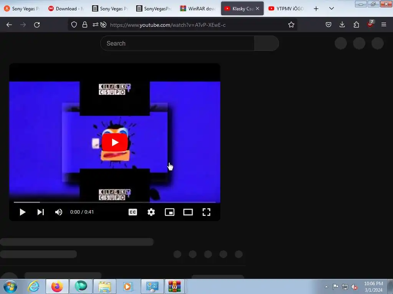Open Firefox downloads panel
This screenshot has width=393, height=294.
[342, 24]
